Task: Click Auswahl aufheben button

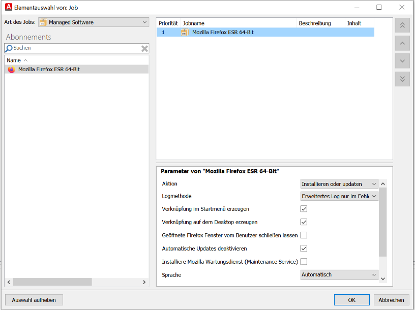Action: click(34, 300)
